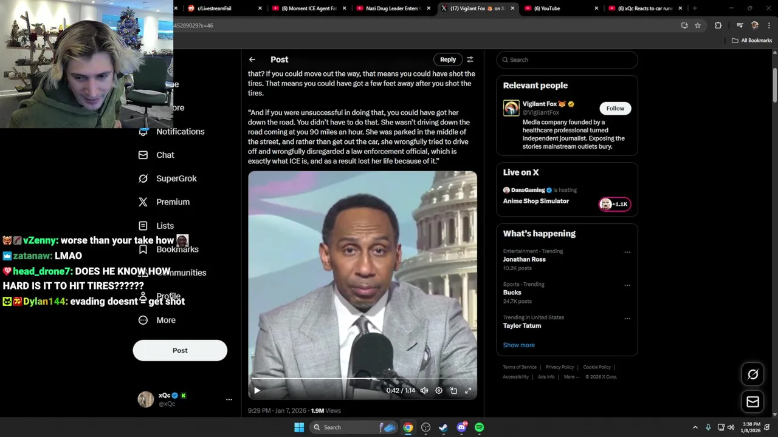Open options for Taylor Tatum trend
Screen dimensions: 778x437
[627, 319]
